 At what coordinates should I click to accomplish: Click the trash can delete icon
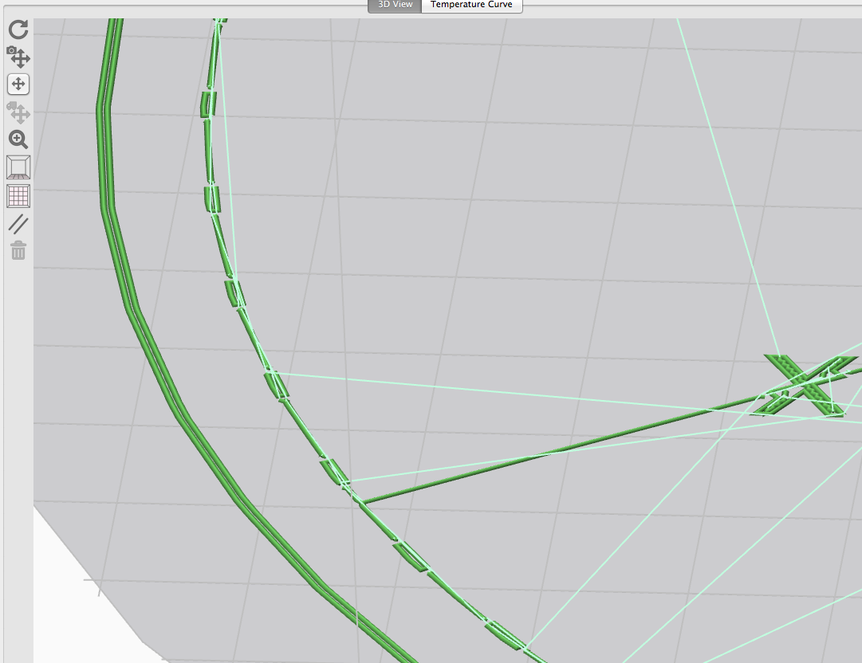[x=18, y=251]
